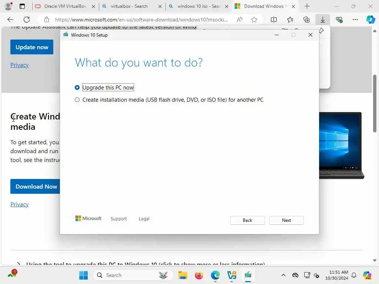Open the Favorites list
This screenshot has width=379, height=284.
pyautogui.click(x=290, y=20)
